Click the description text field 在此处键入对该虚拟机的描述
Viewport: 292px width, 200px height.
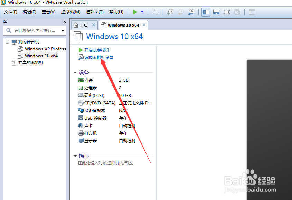[x=106, y=163]
